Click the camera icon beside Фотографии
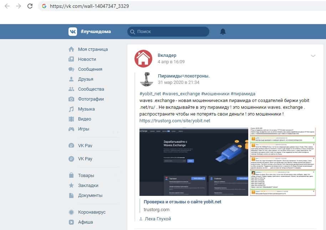The width and height of the screenshot is (326, 230). pyautogui.click(x=71, y=99)
